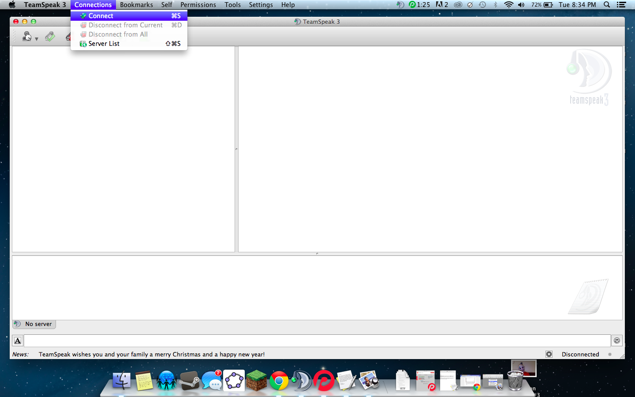
Task: Open the Settings menu
Action: [261, 5]
